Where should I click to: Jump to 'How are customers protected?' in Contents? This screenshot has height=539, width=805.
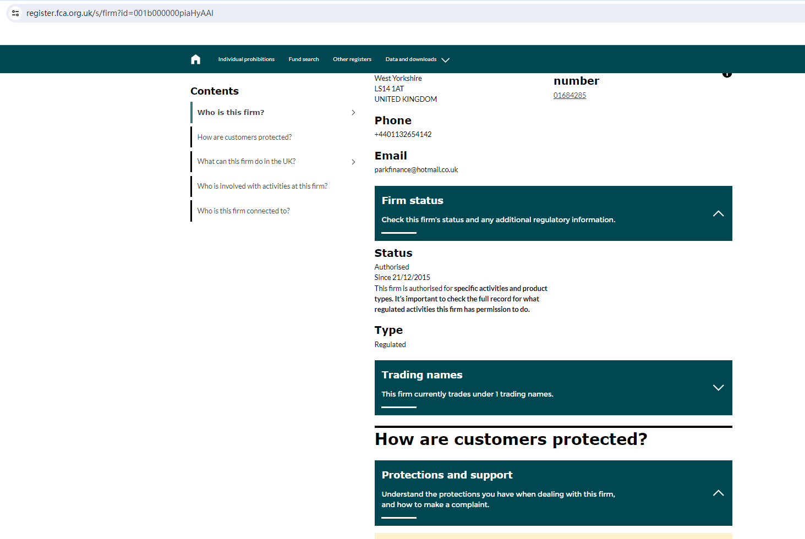[x=244, y=137]
